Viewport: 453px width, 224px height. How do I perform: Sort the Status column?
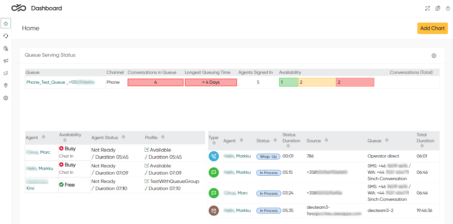[275, 140]
